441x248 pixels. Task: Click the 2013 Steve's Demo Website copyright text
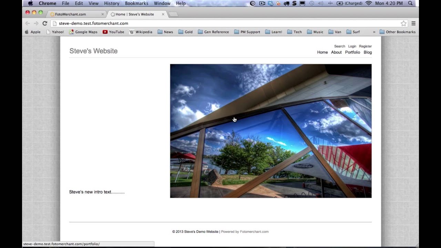[x=195, y=232]
